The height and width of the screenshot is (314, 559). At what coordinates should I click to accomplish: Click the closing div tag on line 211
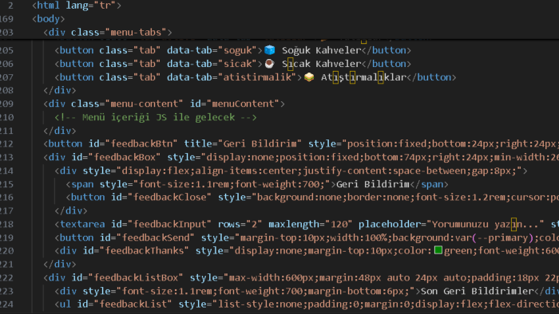tap(60, 131)
